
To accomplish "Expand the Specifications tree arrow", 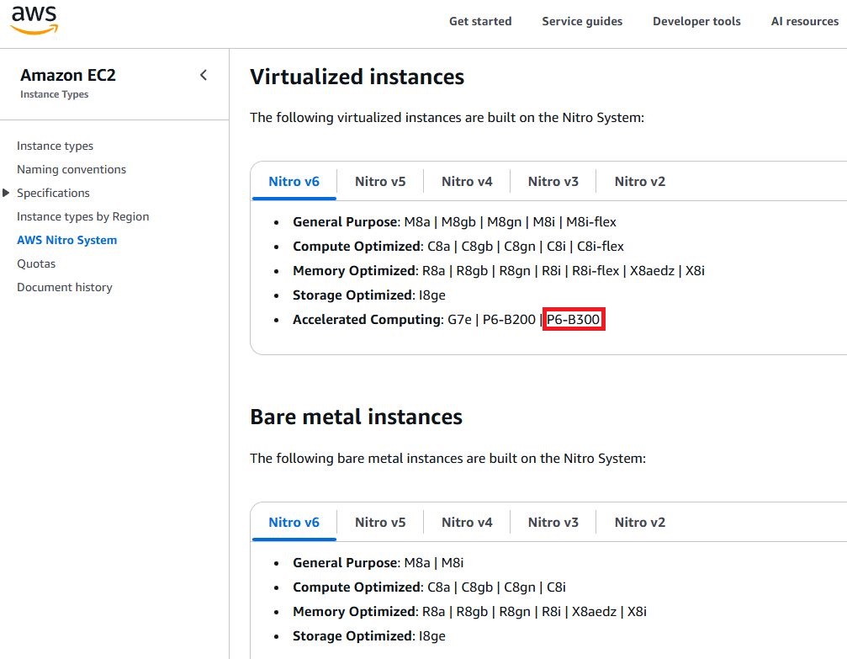I will coord(7,193).
